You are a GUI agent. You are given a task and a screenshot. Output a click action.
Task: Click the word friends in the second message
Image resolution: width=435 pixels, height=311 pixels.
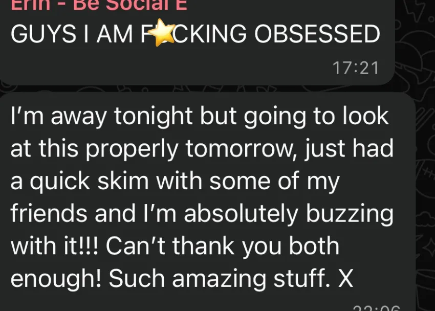coord(49,213)
